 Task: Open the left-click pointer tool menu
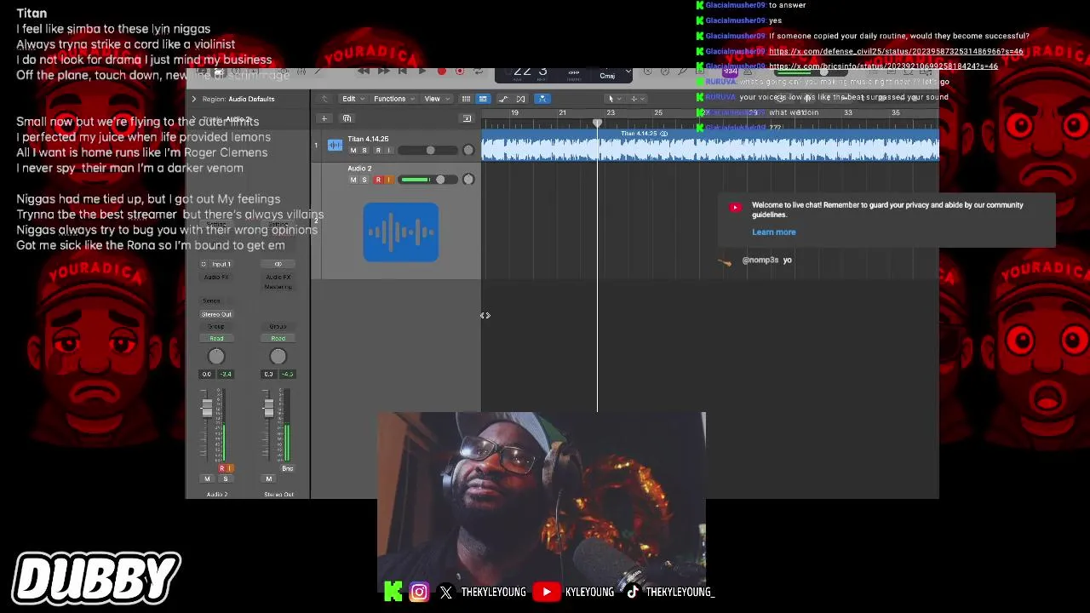tap(614, 99)
